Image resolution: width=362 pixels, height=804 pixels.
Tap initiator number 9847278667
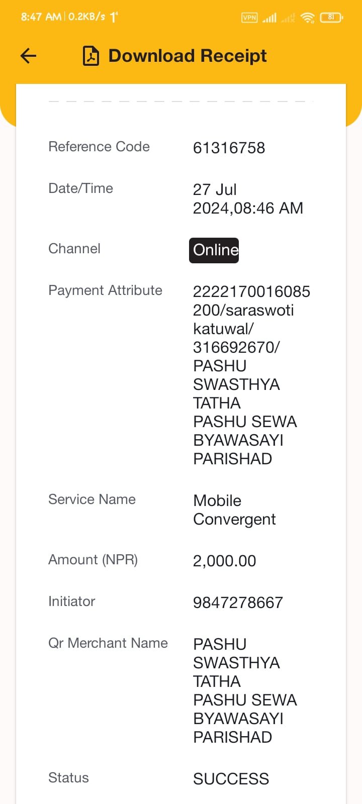click(x=238, y=602)
